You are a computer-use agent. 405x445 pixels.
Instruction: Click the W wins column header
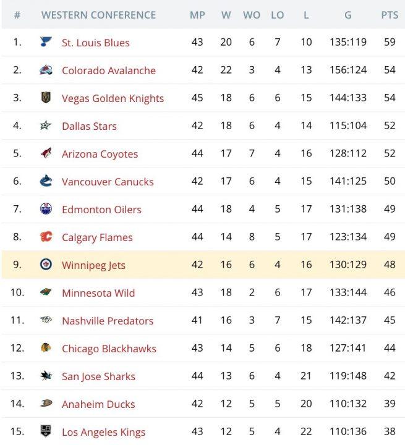coord(226,15)
